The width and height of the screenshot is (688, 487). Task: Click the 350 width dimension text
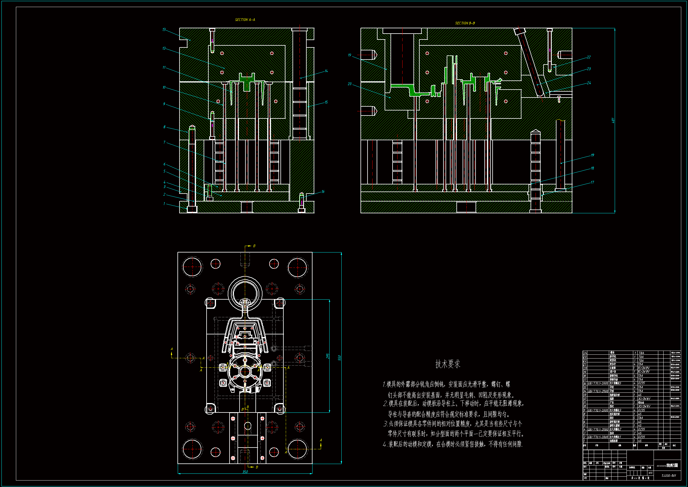[x=245, y=472]
